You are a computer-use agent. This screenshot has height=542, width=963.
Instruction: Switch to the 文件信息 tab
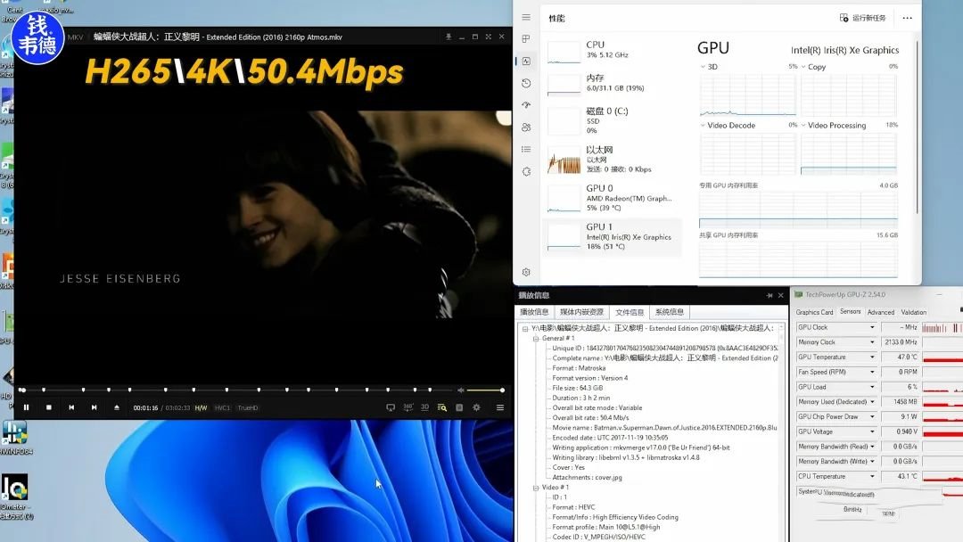click(x=630, y=312)
